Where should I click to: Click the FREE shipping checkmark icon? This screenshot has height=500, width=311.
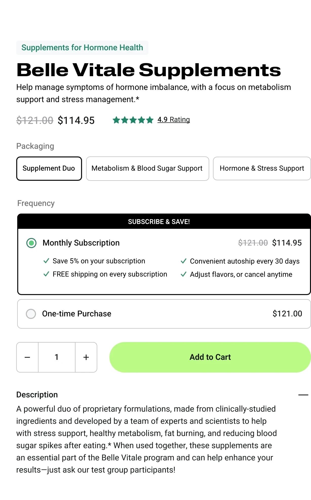46,274
